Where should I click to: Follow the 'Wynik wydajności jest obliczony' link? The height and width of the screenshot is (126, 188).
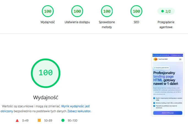(x=45, y=109)
